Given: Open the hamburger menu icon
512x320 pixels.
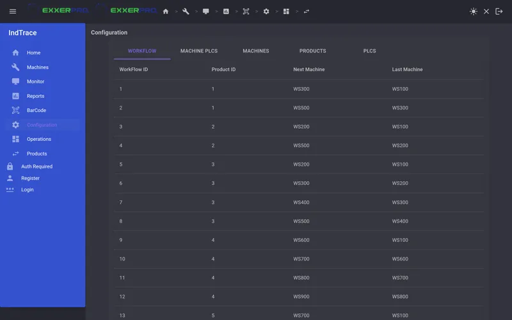Looking at the screenshot, I should [x=13, y=12].
